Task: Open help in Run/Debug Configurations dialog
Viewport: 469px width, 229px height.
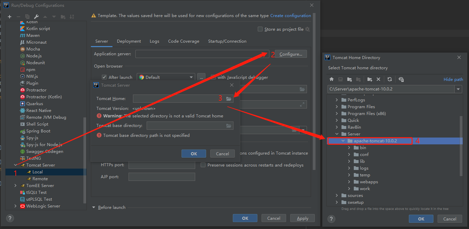Action: (10, 218)
